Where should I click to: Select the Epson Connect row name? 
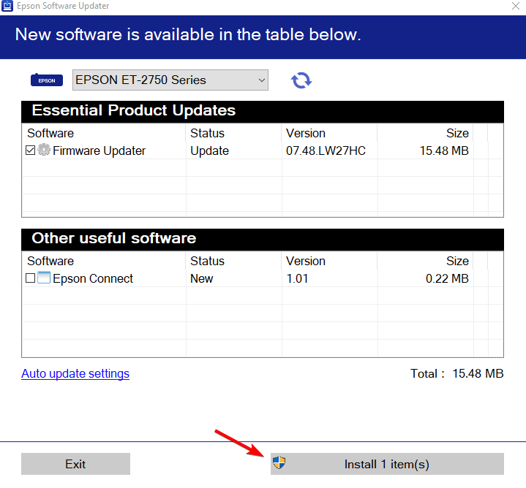[93, 278]
